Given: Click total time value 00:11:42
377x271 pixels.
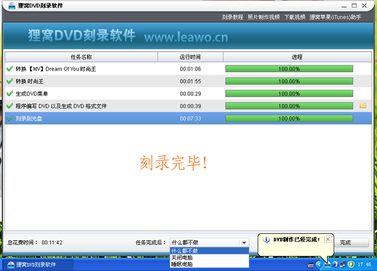Looking at the screenshot, I should (52, 243).
